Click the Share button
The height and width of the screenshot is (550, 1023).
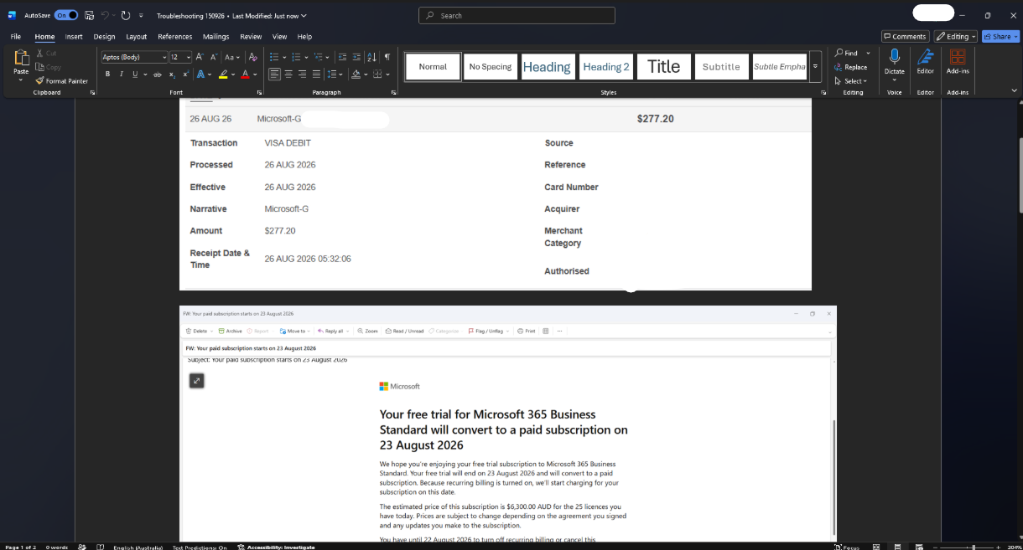(1000, 37)
